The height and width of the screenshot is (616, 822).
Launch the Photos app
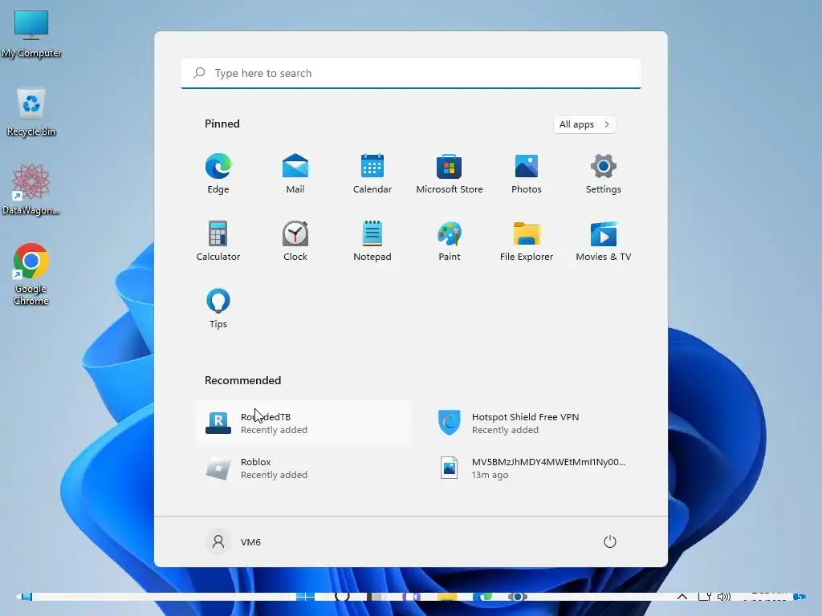pyautogui.click(x=527, y=173)
